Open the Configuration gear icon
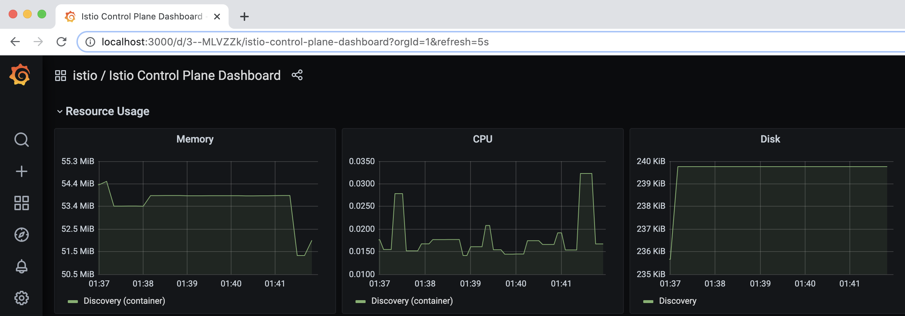This screenshot has height=316, width=905. click(x=22, y=298)
